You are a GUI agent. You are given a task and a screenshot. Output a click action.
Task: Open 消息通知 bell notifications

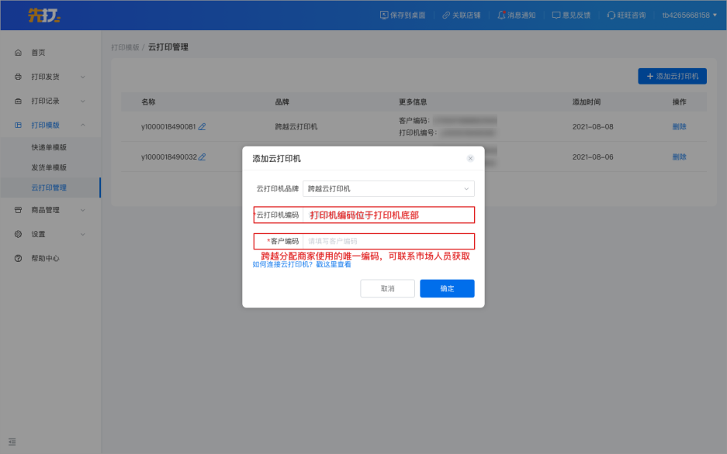tap(516, 15)
